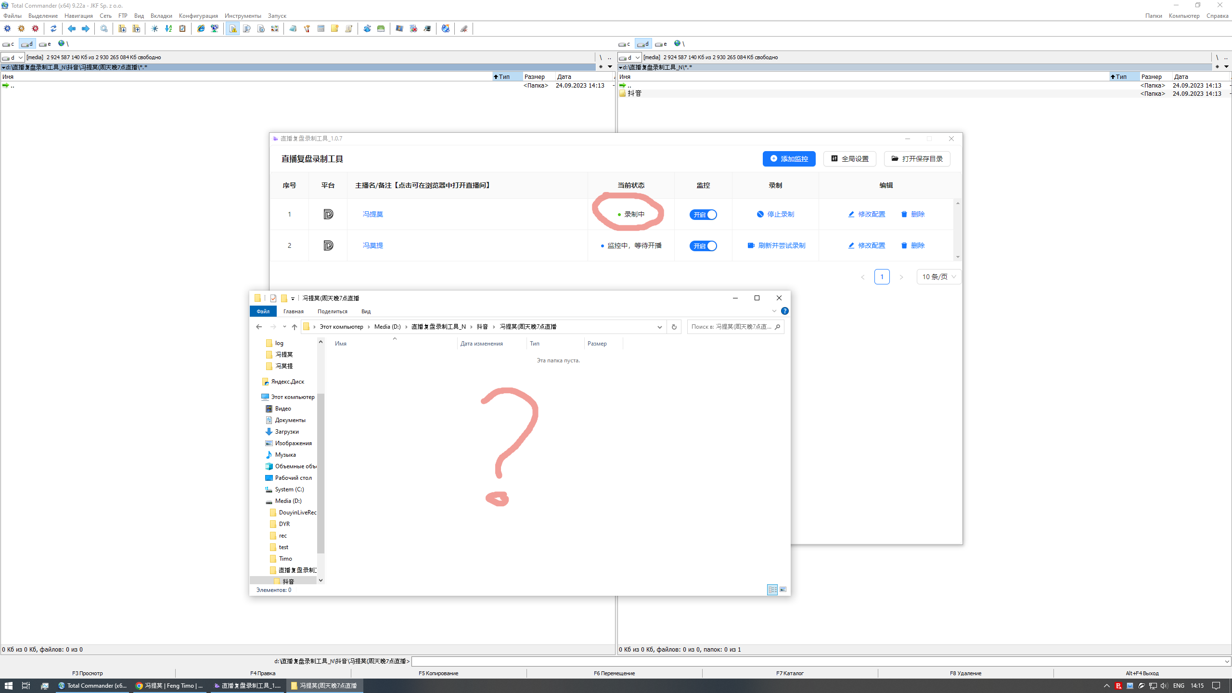Turn off the monitoring switch for 冯莫提
This screenshot has height=693, width=1232.
click(704, 245)
